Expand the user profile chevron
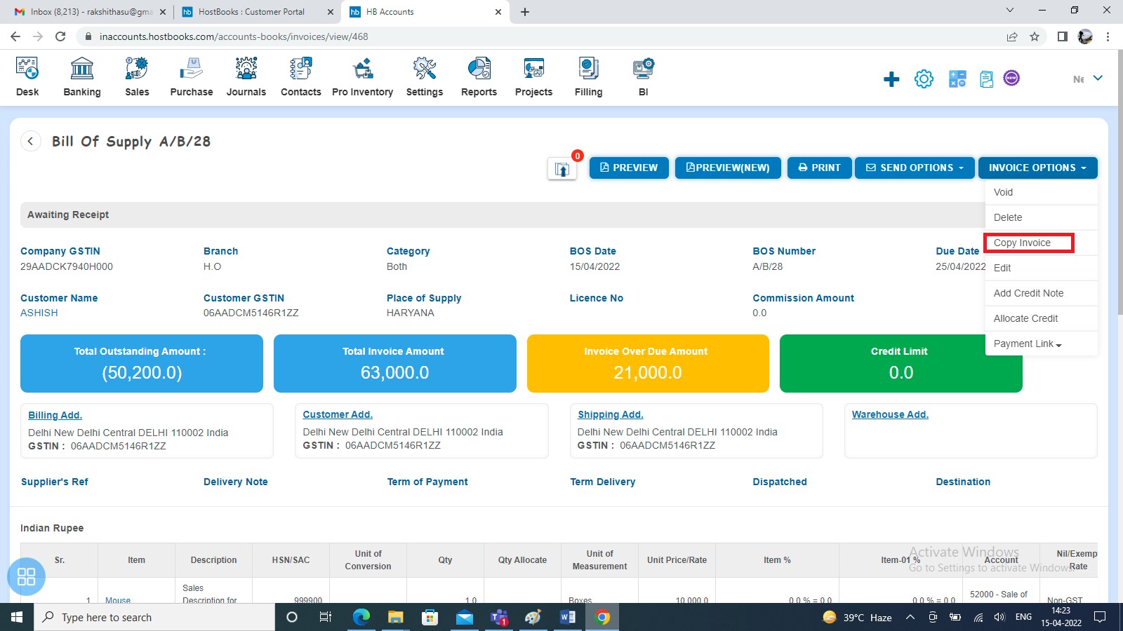The height and width of the screenshot is (631, 1123). 1098,78
